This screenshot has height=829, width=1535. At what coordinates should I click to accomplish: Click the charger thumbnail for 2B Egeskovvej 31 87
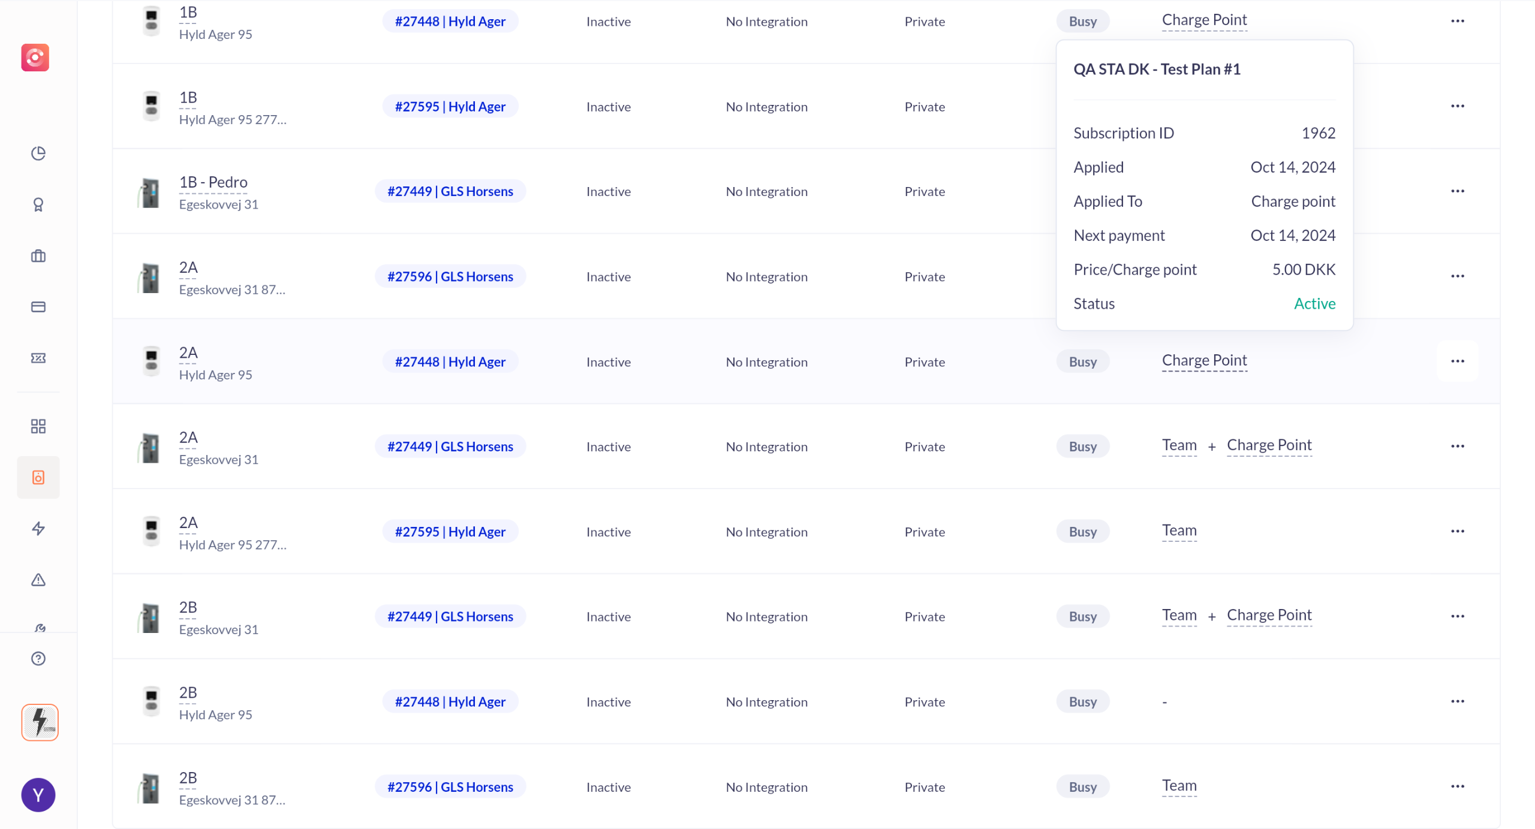click(149, 788)
